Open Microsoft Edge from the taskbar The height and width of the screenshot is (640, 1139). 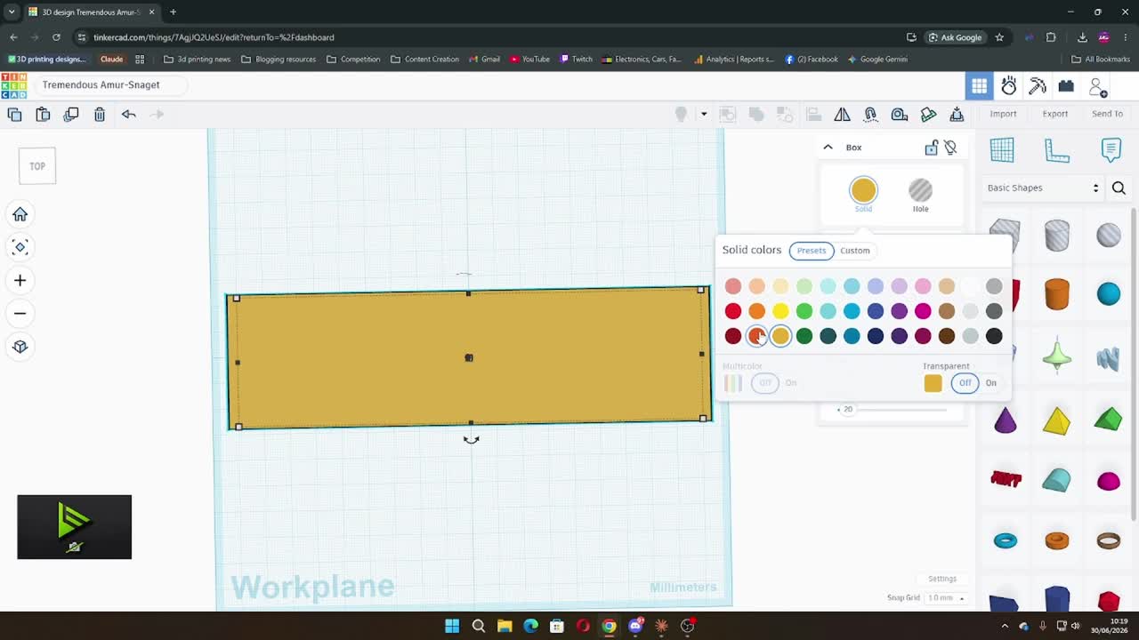530,626
